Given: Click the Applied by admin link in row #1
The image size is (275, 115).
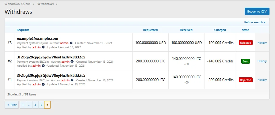Looking at the screenshot, I should pyautogui.click(x=36, y=84).
